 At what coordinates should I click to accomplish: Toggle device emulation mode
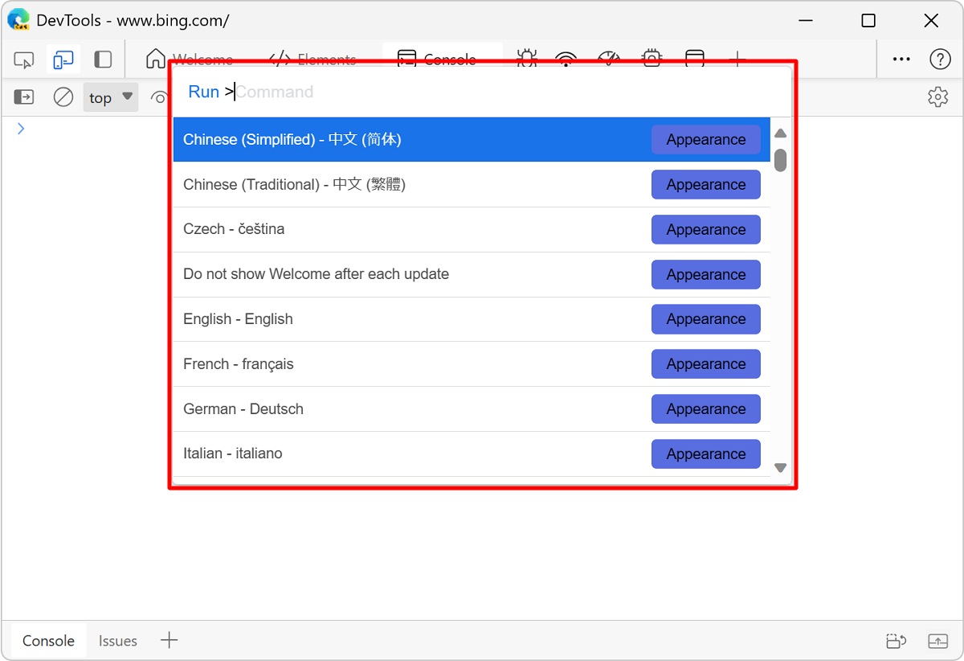coord(63,59)
